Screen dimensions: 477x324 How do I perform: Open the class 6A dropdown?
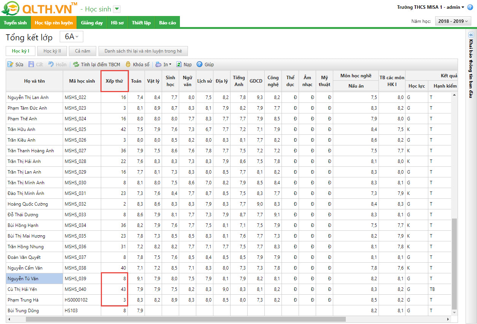72,37
